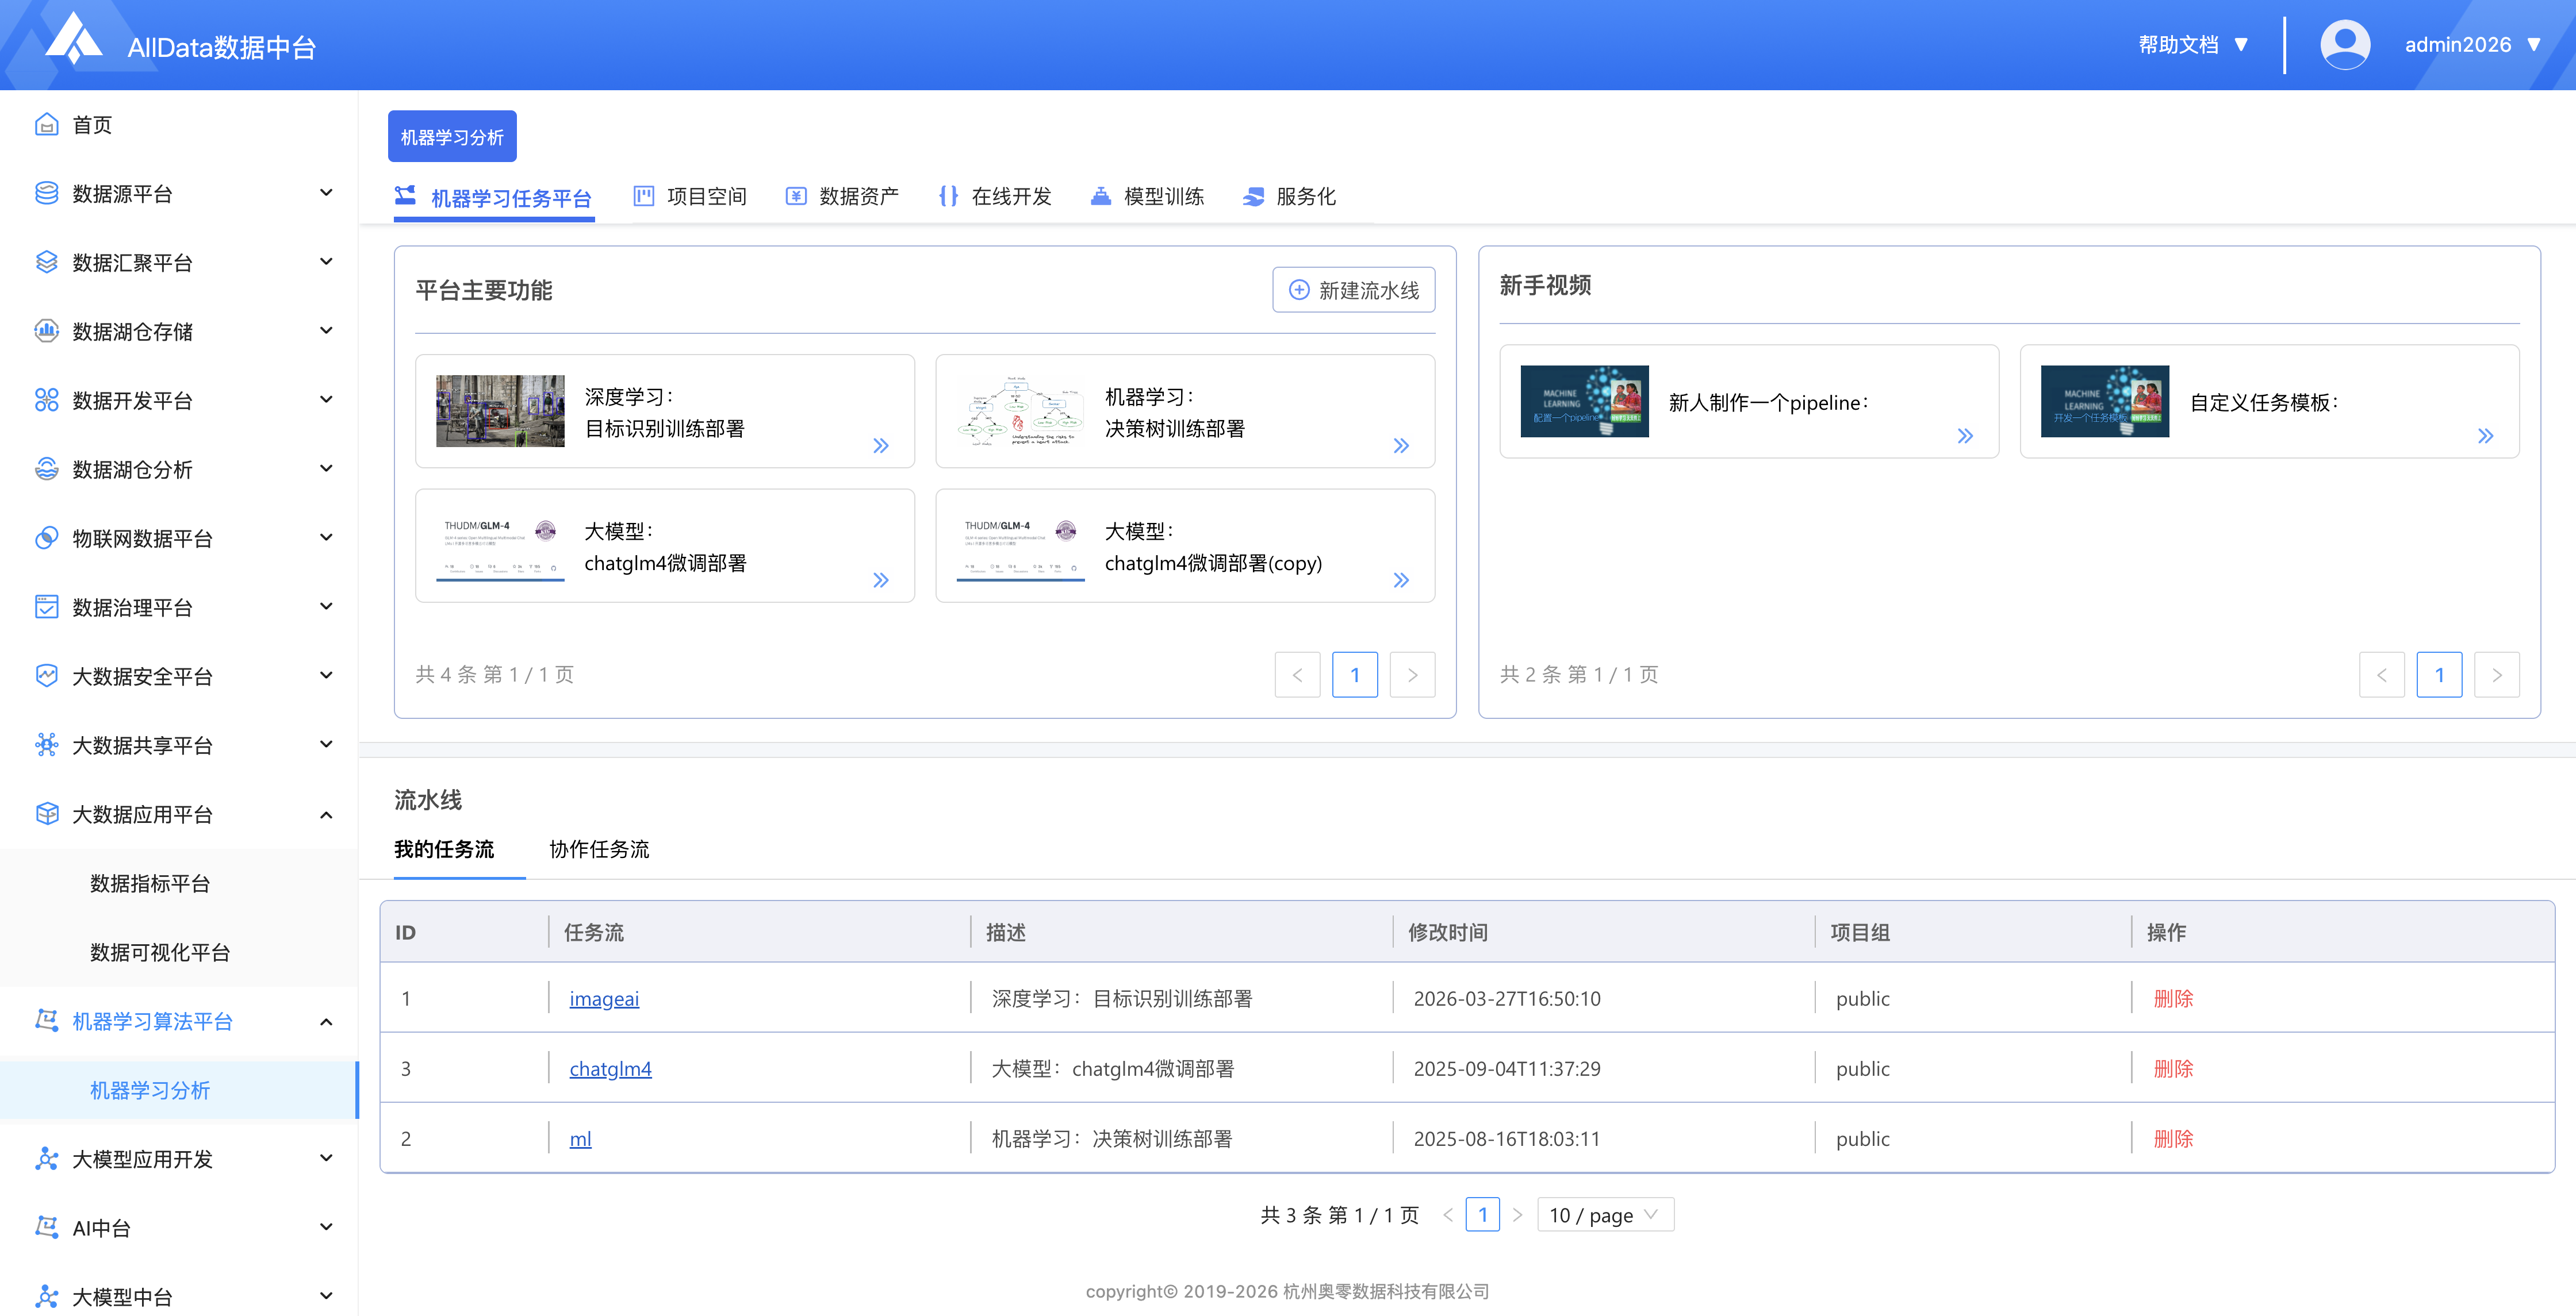2576x1316 pixels.
Task: Click the 数据湖仓存储 chart icon
Action: coord(46,331)
